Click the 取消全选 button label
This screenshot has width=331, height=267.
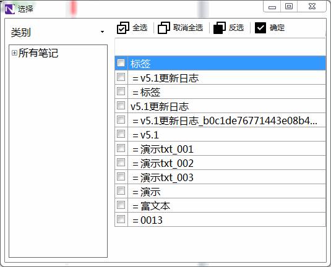[188, 28]
